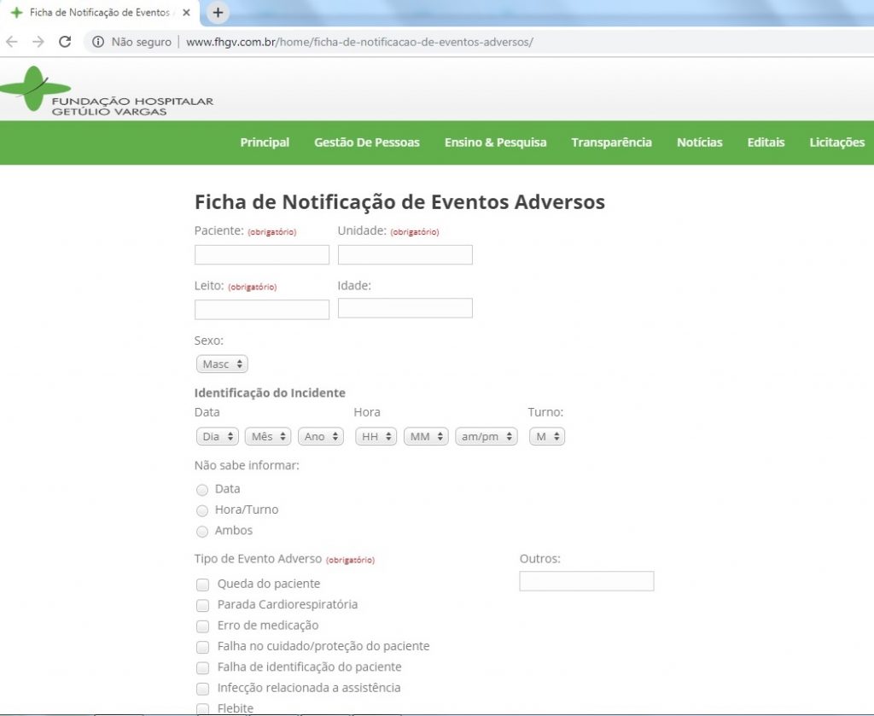Viewport: 874px width, 716px height.
Task: Reload the page with refresh icon
Action: click(x=65, y=42)
